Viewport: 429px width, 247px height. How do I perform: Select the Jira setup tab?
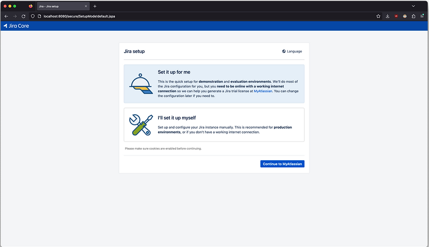(x=63, y=6)
